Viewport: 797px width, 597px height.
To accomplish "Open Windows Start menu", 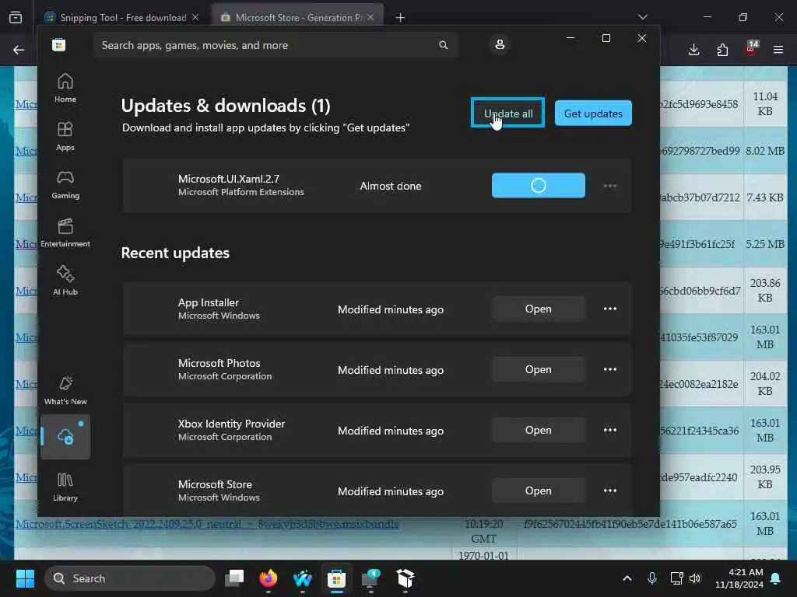I will (25, 578).
